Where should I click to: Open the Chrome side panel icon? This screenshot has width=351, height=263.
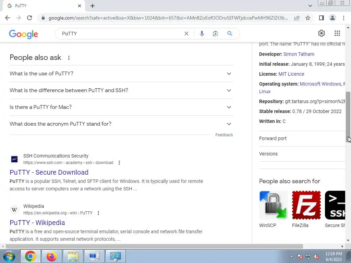(x=322, y=18)
